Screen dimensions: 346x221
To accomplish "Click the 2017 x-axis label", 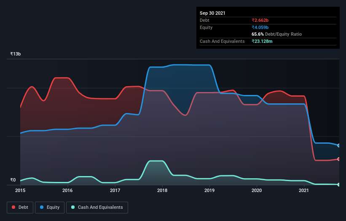I will click(x=115, y=190).
